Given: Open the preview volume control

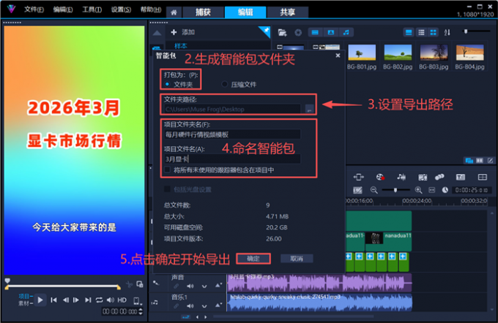Looking at the screenshot, I should [x=110, y=300].
